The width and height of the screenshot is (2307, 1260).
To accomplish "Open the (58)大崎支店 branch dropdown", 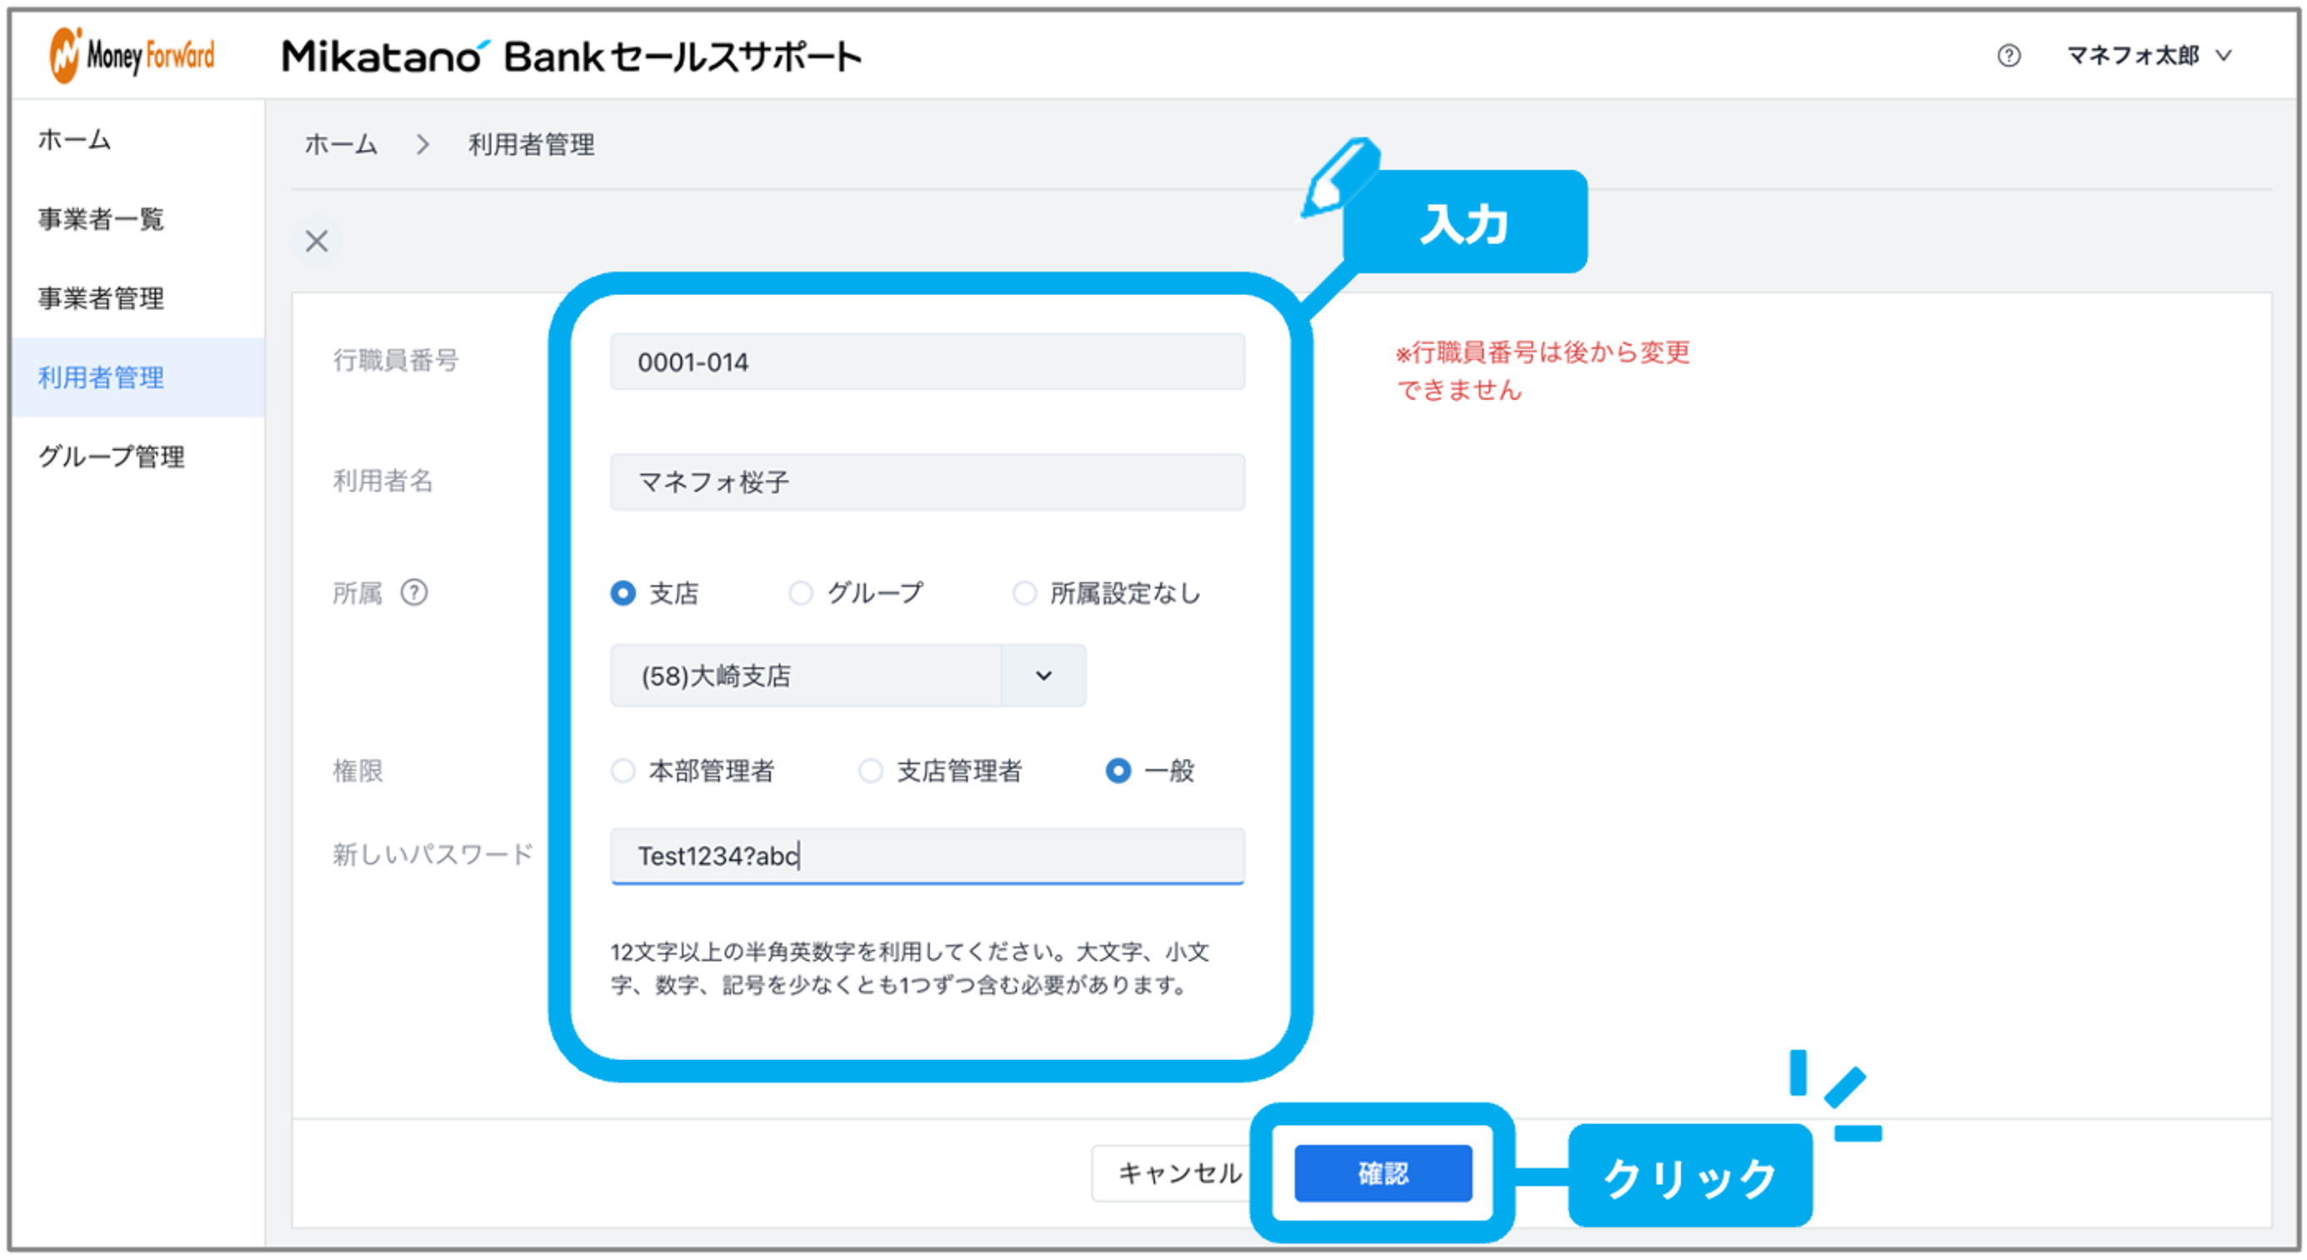I will pos(848,675).
